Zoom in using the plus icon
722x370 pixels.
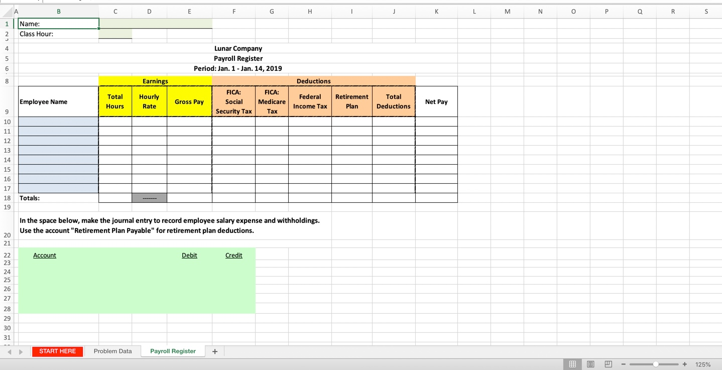coord(684,363)
